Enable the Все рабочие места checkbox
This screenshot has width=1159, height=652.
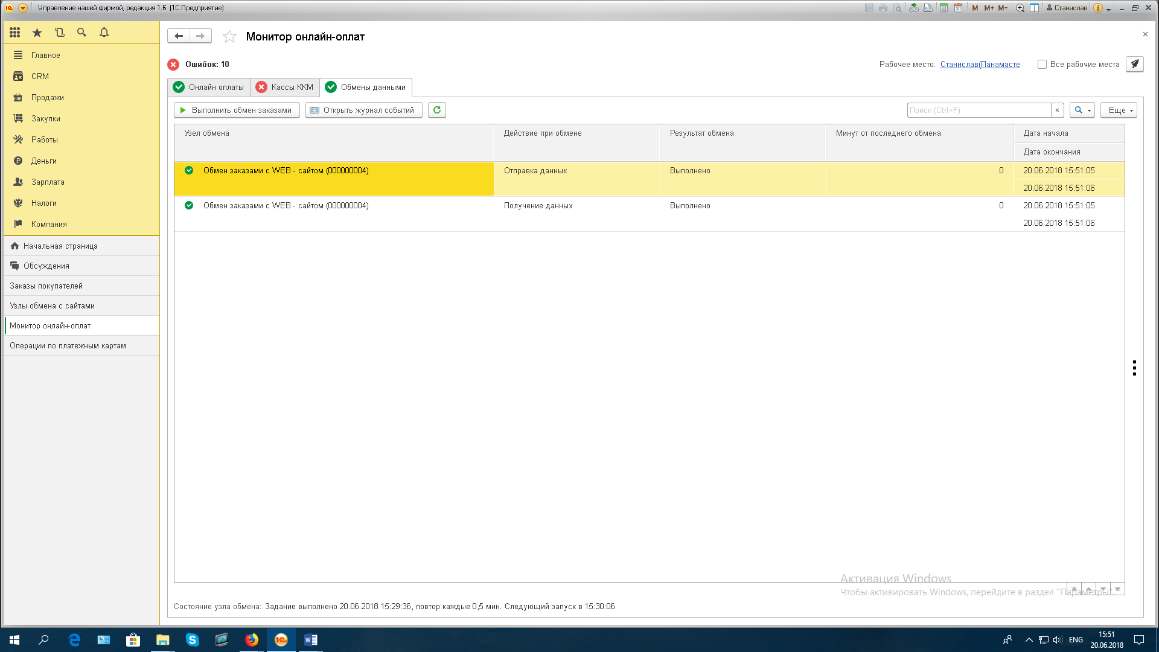click(1042, 65)
